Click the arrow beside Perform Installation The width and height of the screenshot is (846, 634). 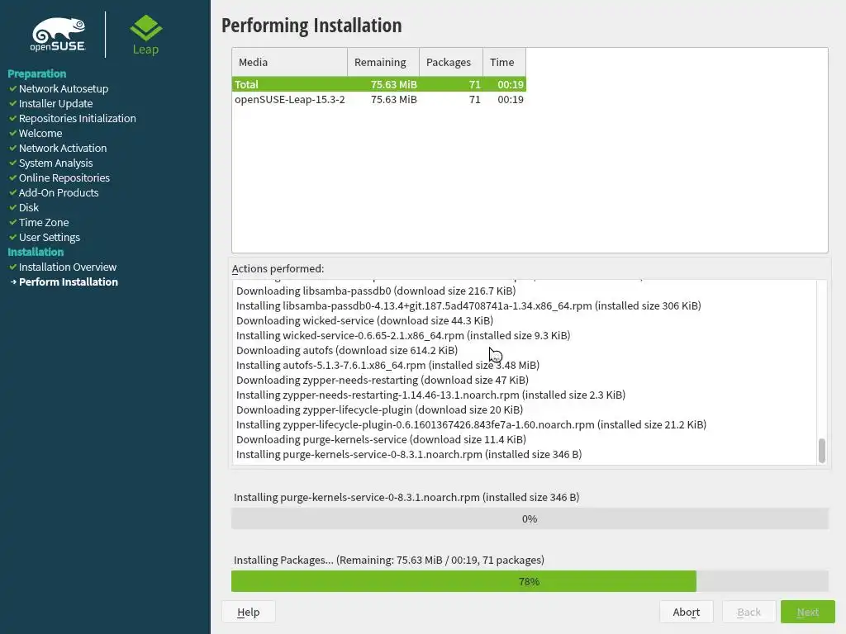click(13, 282)
